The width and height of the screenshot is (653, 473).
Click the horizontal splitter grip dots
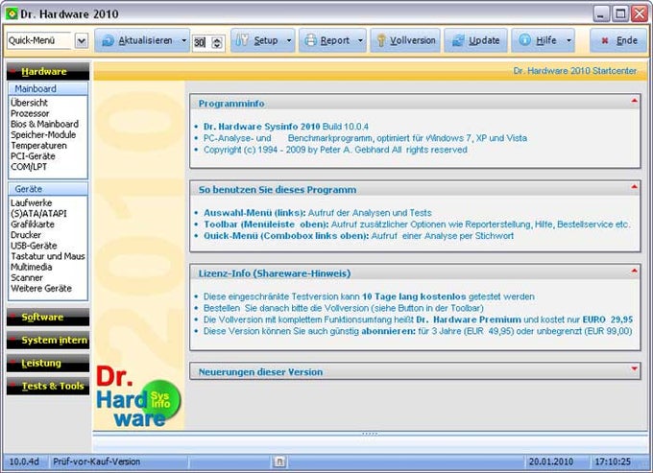(370, 434)
